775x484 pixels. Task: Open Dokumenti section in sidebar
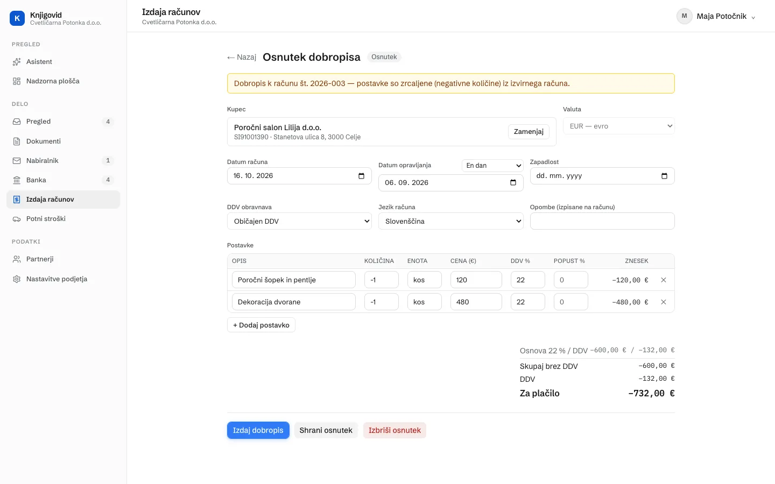63,141
